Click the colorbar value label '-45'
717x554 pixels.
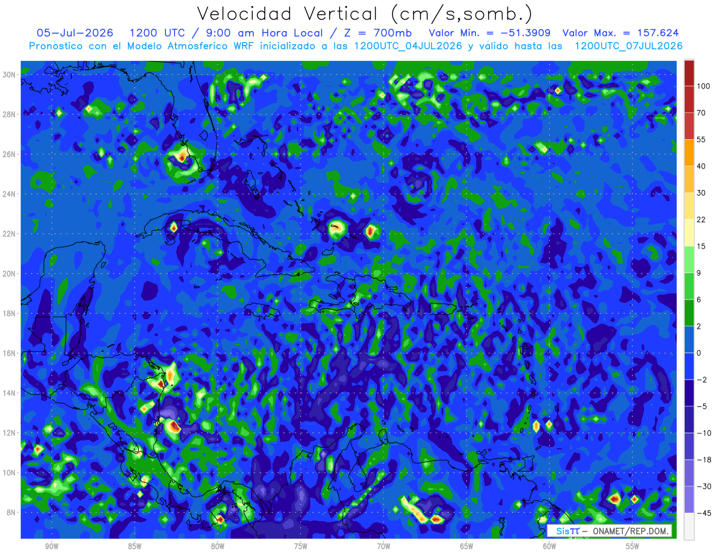click(x=703, y=513)
